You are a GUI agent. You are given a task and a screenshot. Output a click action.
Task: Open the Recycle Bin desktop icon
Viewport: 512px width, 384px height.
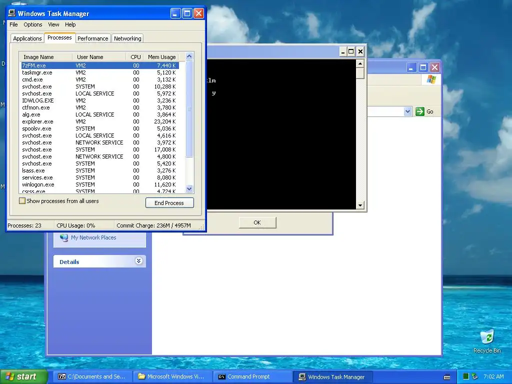tap(487, 341)
